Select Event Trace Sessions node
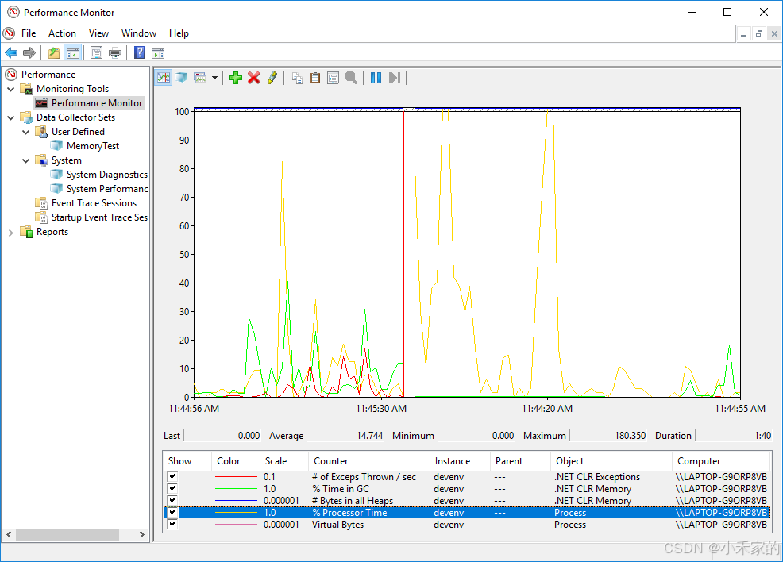Screen dimensions: 783x562 94,203
